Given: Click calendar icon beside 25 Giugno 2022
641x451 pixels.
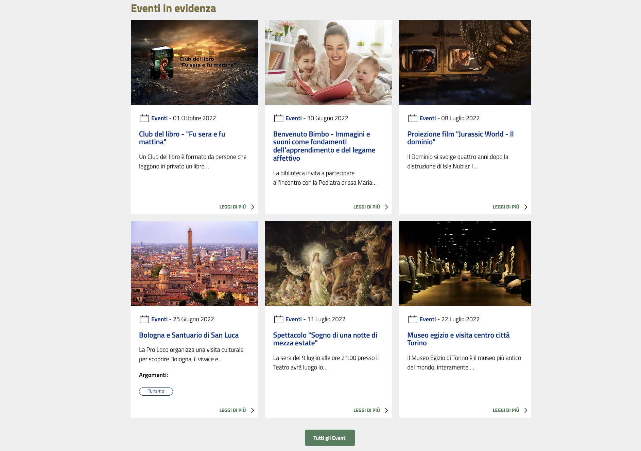Looking at the screenshot, I should pos(144,319).
